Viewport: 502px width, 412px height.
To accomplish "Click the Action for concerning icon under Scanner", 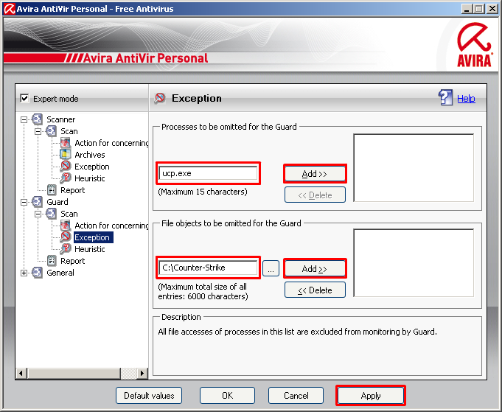I will pyautogui.click(x=66, y=143).
